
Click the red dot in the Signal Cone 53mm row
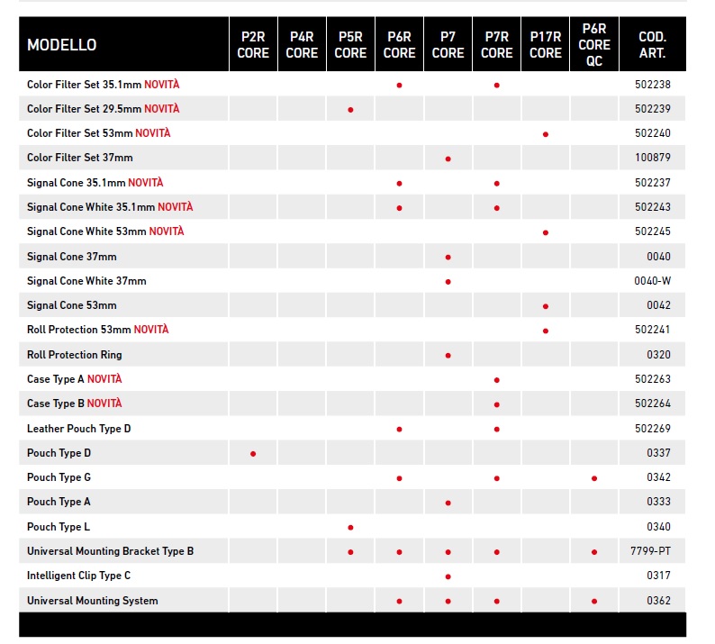click(545, 306)
